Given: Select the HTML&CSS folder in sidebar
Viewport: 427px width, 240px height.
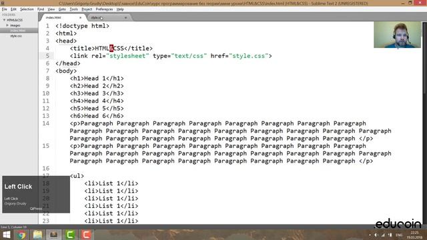Looking at the screenshot, I should pos(15,20).
